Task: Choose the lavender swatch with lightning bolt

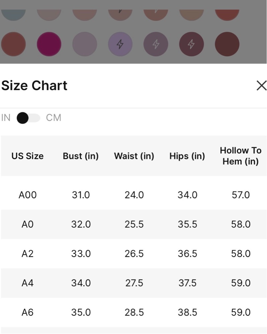Action: click(x=120, y=44)
